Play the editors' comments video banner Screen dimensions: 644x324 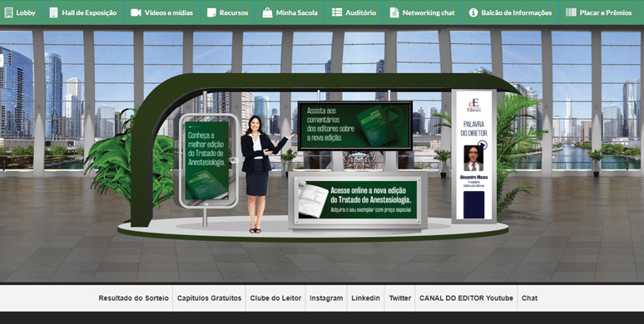(354, 125)
